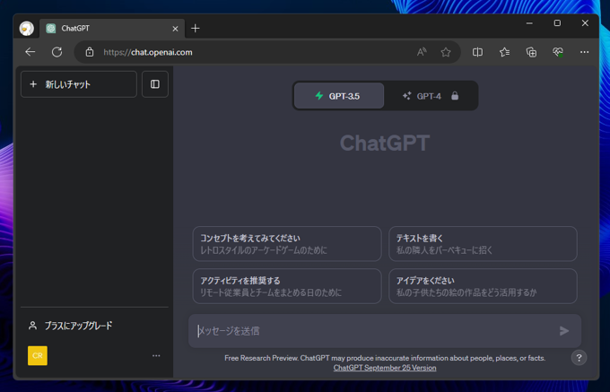Close the ChatGPT browser tab
This screenshot has width=610, height=392.
(176, 29)
